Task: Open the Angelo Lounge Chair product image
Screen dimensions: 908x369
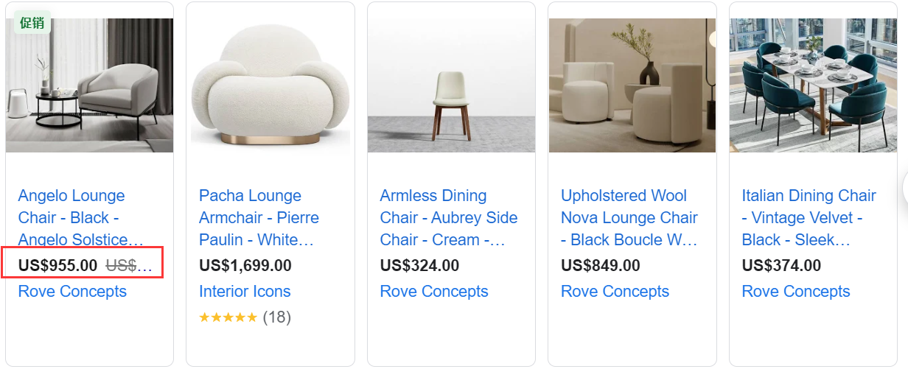Action: pos(90,85)
